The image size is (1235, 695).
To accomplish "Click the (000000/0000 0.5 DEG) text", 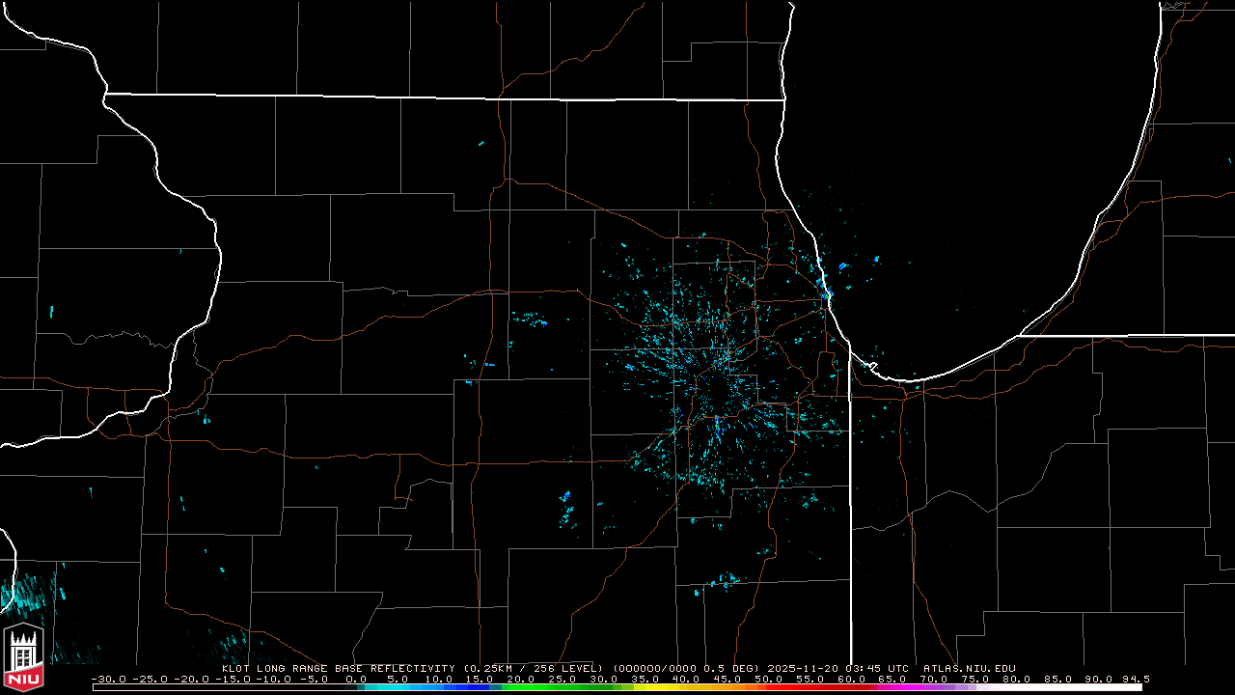I will [x=687, y=668].
